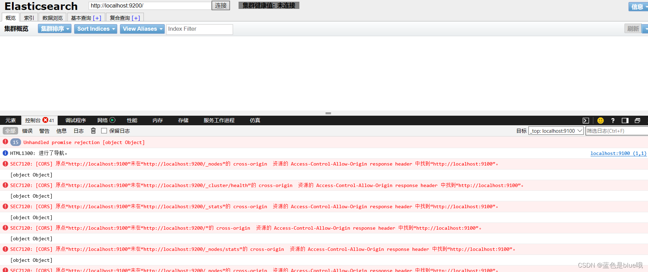Click the HTML1300: 进行了导航 message

pyautogui.click(x=39, y=153)
